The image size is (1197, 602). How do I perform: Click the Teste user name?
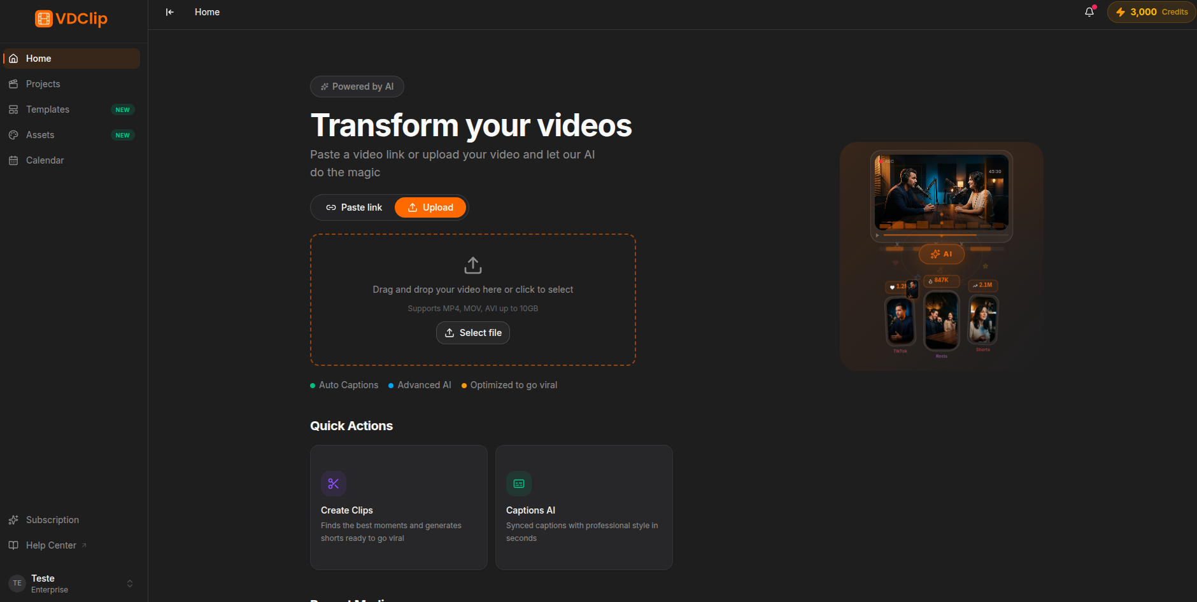click(x=43, y=578)
